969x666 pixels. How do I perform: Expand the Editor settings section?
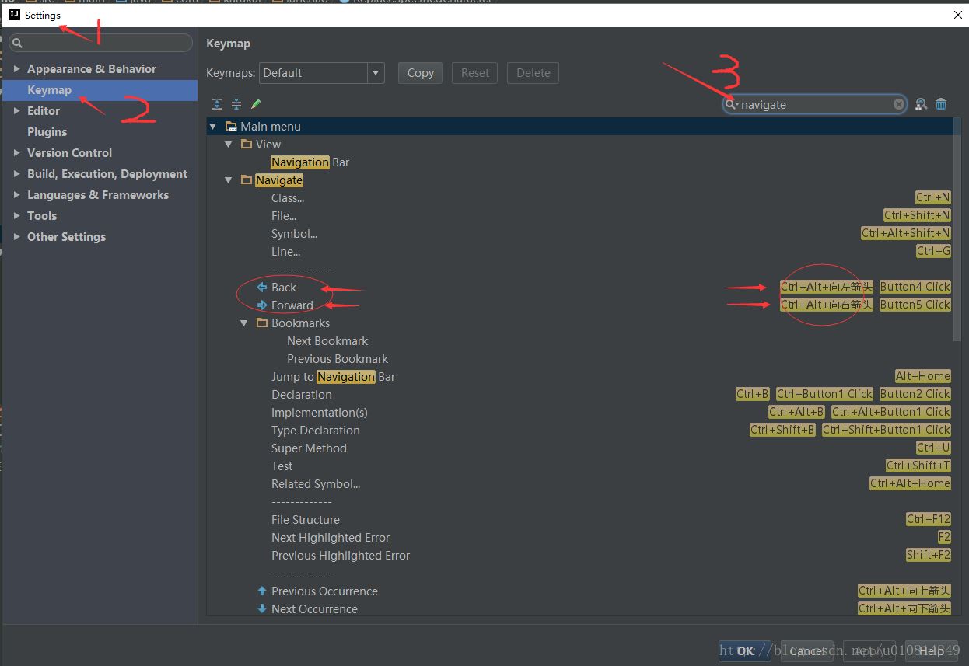[x=16, y=111]
